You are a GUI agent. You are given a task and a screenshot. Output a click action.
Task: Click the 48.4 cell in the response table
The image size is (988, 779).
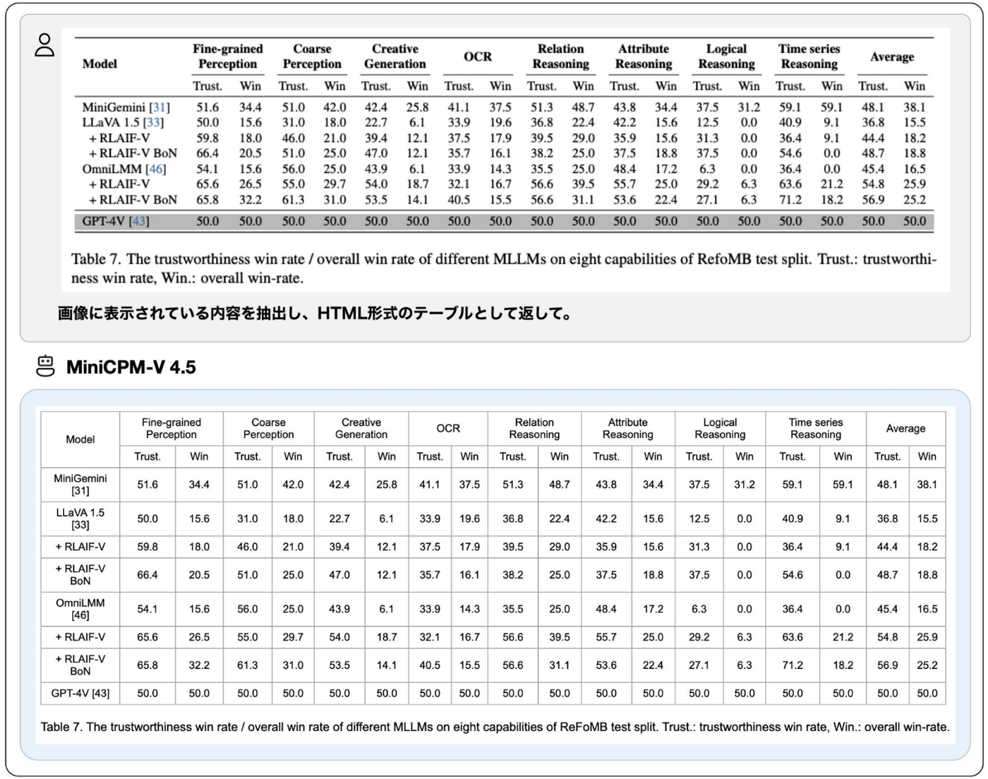(606, 609)
